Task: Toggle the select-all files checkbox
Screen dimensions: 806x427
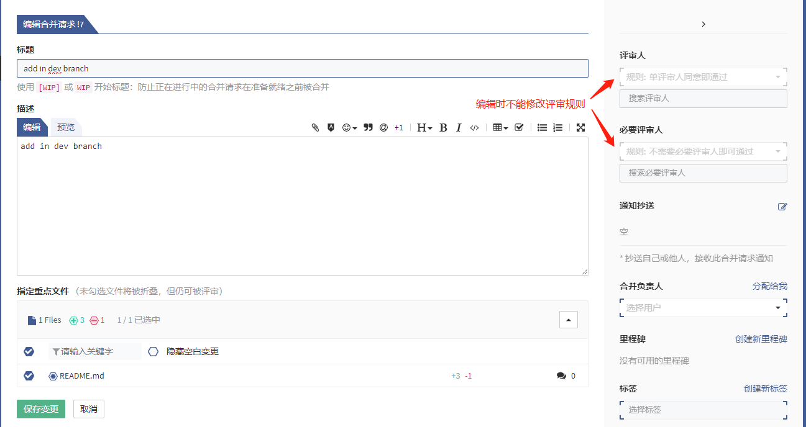Action: pos(29,351)
